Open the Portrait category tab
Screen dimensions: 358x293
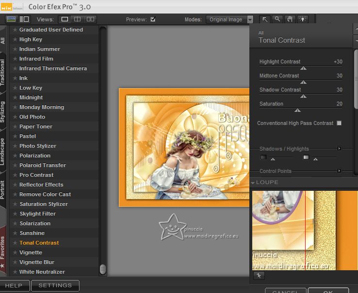(x=2, y=190)
